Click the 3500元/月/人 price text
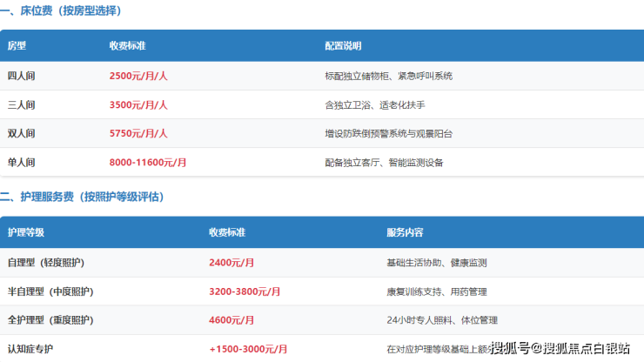 [138, 104]
